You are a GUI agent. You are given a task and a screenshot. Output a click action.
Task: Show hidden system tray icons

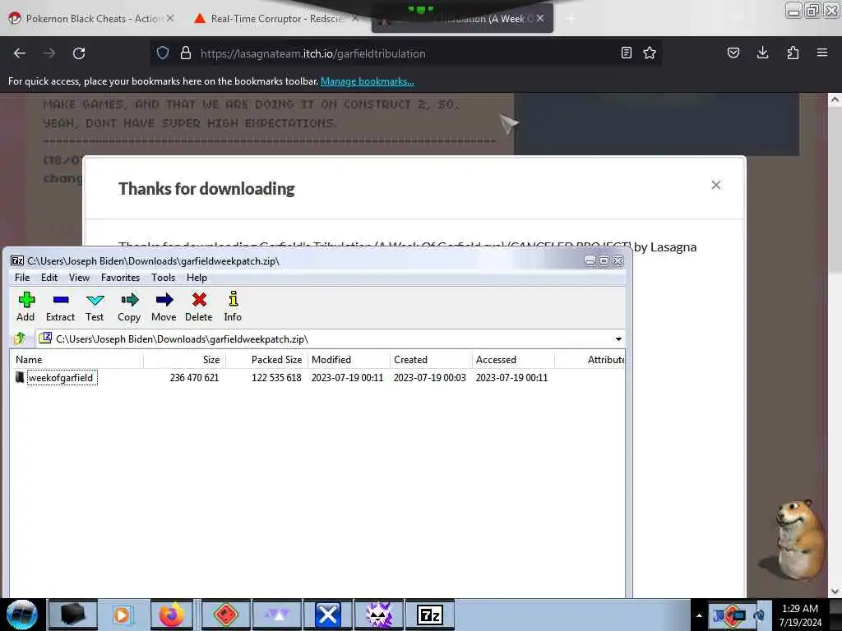coord(699,615)
